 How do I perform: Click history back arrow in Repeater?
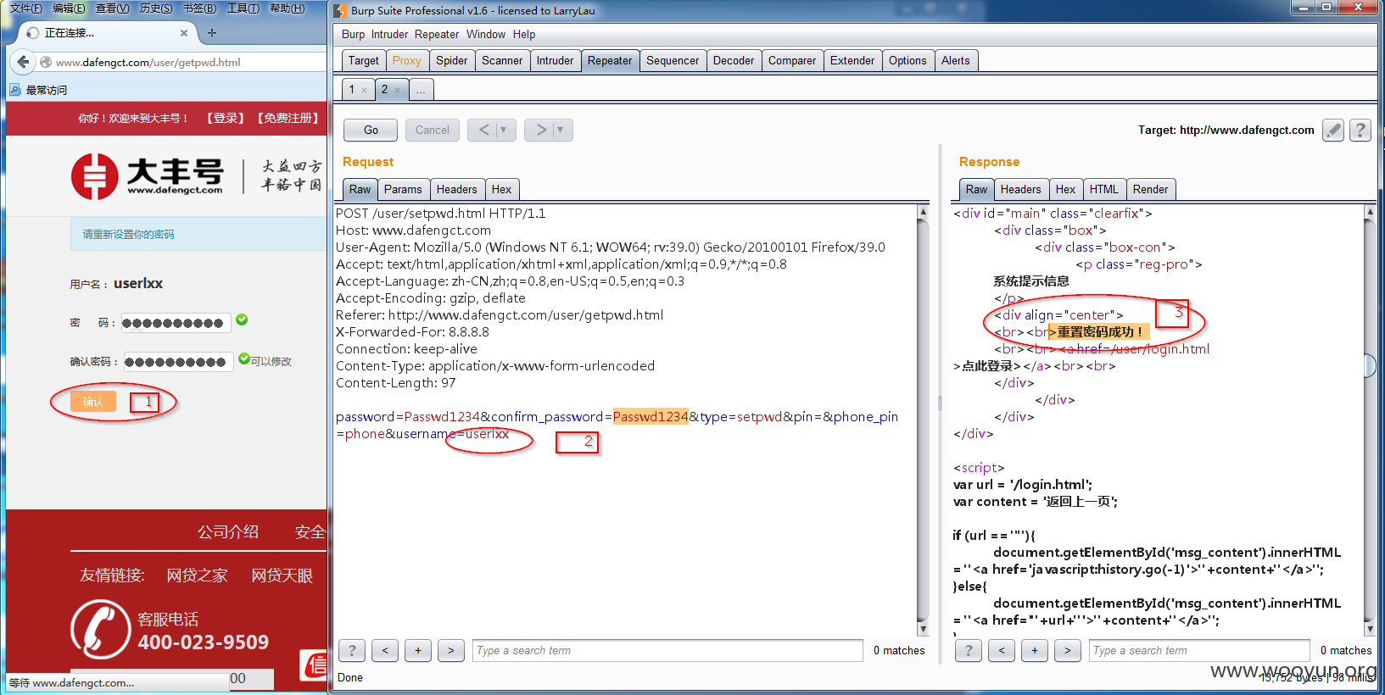tap(483, 130)
